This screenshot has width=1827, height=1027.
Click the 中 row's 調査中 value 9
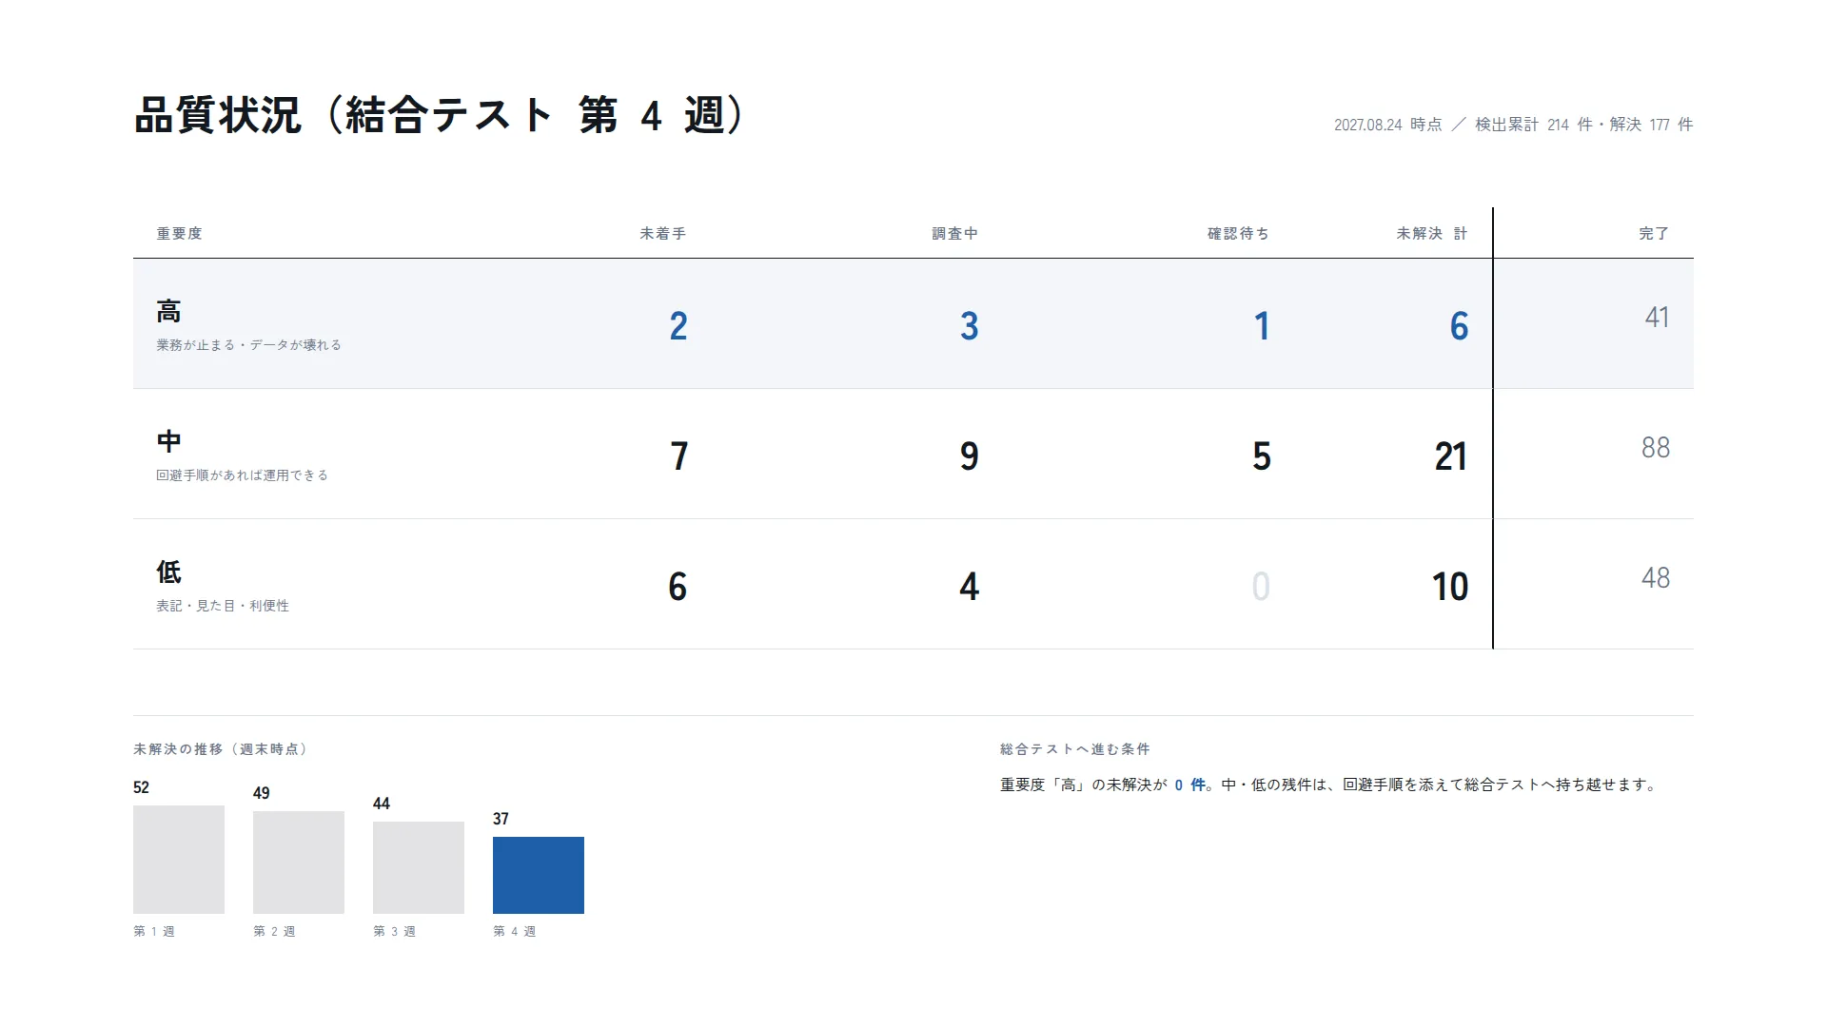pos(969,456)
